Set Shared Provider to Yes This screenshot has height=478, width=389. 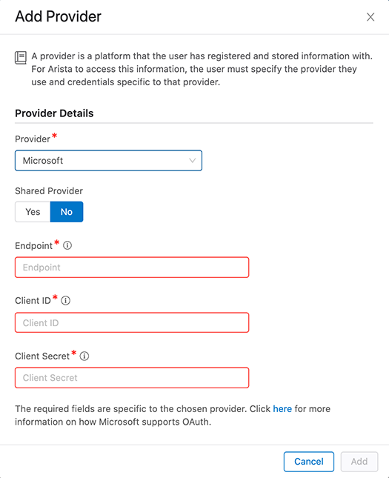[x=33, y=212]
